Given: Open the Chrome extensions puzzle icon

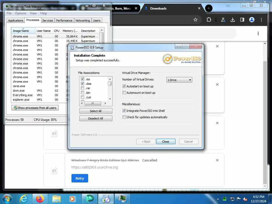Looking at the screenshot, I should [209, 20].
